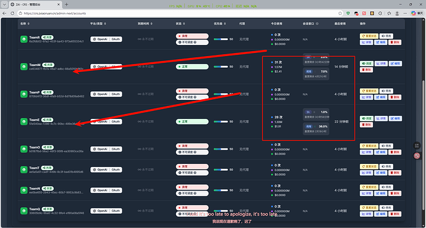Delete the TeamM account with the red trash button
Screen dimensions: 426x228
point(367,70)
